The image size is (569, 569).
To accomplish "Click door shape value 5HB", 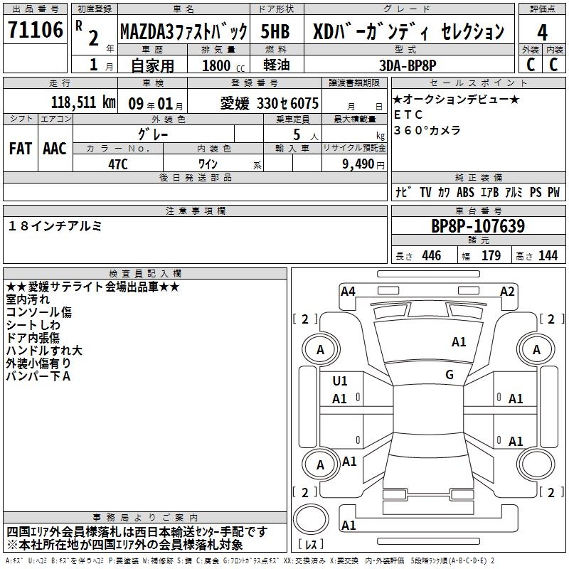I will (x=275, y=31).
